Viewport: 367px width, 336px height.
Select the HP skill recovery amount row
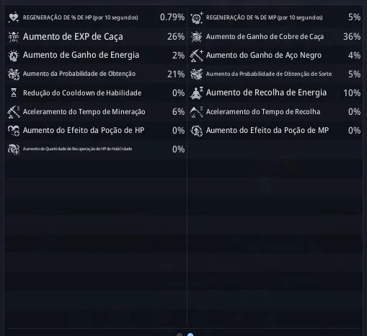96,150
